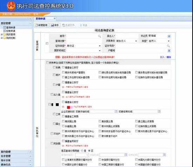193x167 pixels.
Task: Click the 保存 save disk icon
Action: [52, 25]
